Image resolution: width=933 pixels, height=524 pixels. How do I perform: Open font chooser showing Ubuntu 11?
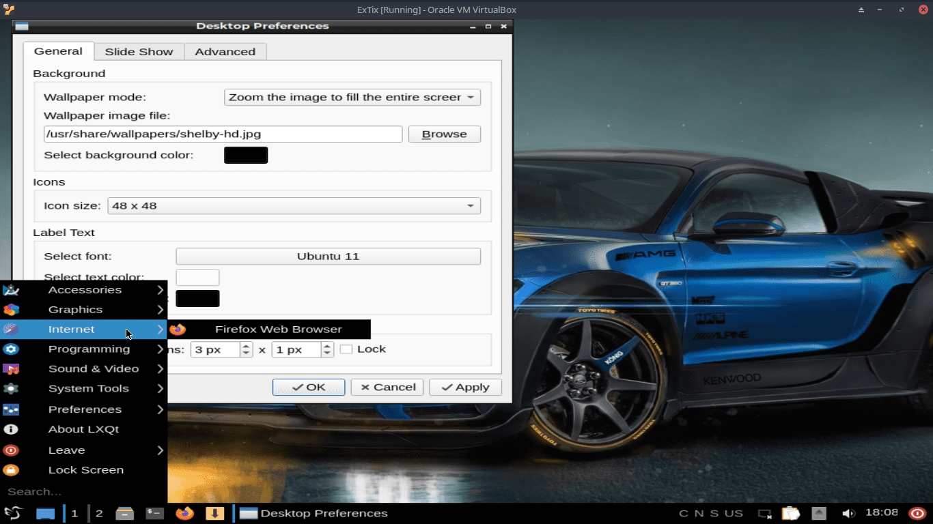point(329,257)
